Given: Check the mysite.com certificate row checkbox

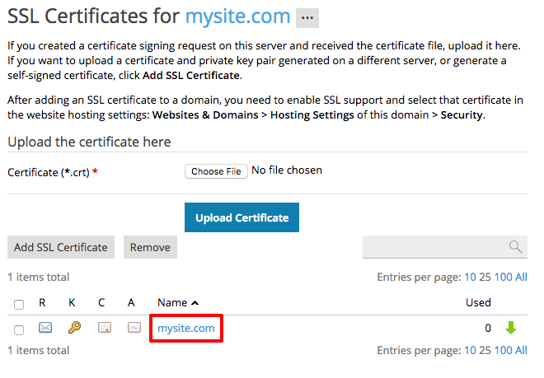Looking at the screenshot, I should pos(19,329).
